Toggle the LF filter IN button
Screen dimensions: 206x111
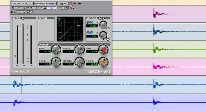pyautogui.click(x=108, y=39)
